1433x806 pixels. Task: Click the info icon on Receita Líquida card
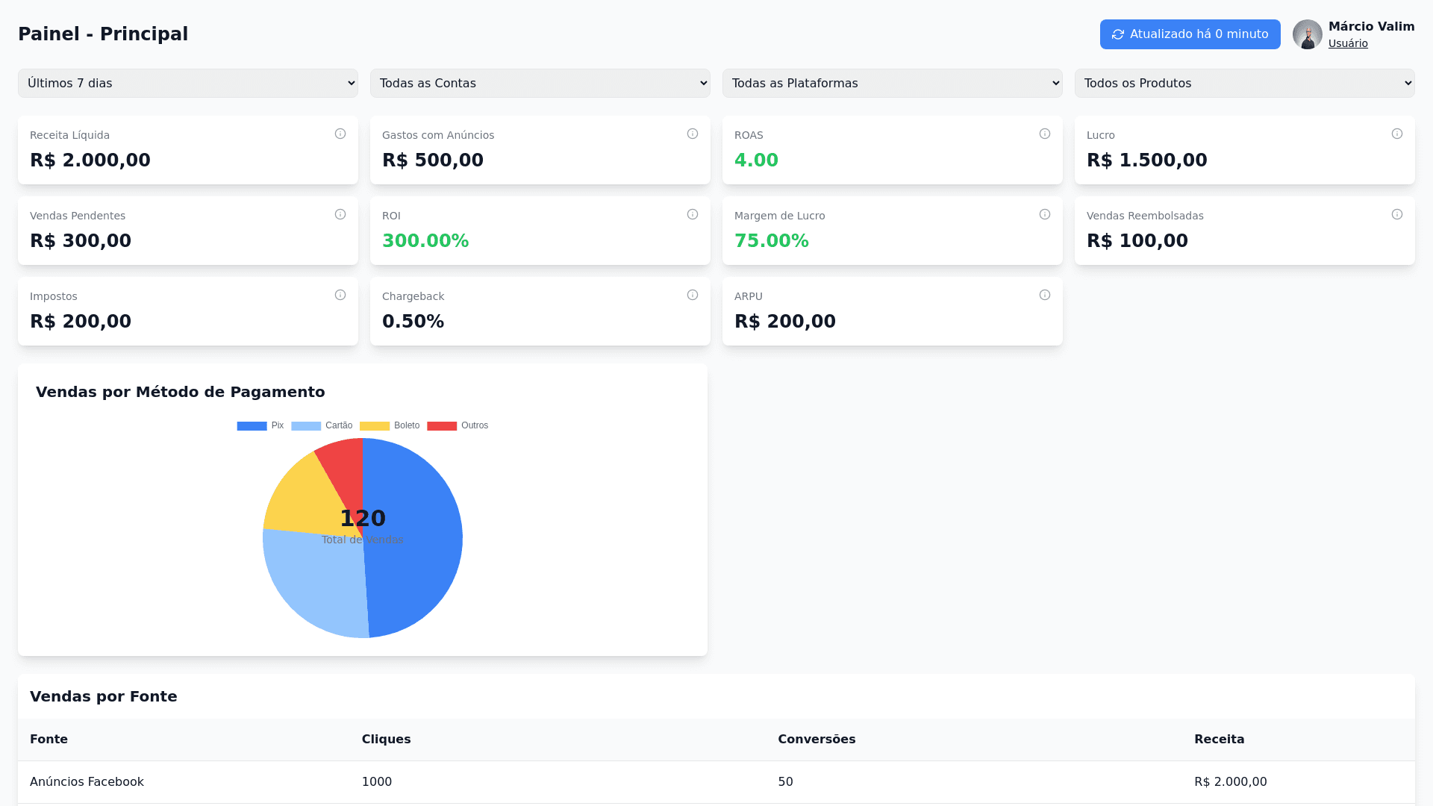(x=340, y=134)
